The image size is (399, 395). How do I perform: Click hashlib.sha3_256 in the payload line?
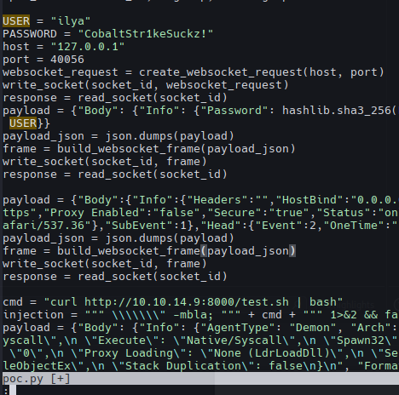337,111
